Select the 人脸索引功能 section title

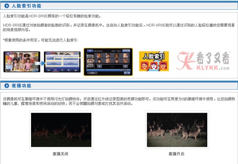(26, 6)
